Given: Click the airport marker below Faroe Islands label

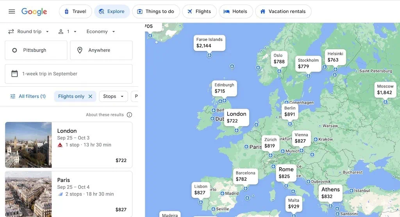Looking at the screenshot, I should pos(209,55).
